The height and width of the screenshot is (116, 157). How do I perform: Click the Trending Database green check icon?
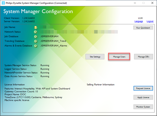pos(36,41)
